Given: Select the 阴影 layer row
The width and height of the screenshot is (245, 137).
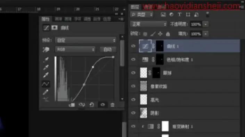Looking at the screenshot, I should coord(185,113).
